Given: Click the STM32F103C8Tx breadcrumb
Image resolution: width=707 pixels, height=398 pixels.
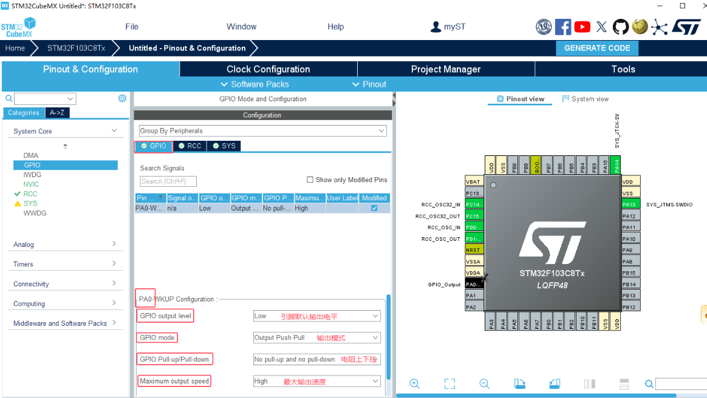Looking at the screenshot, I should tap(76, 48).
